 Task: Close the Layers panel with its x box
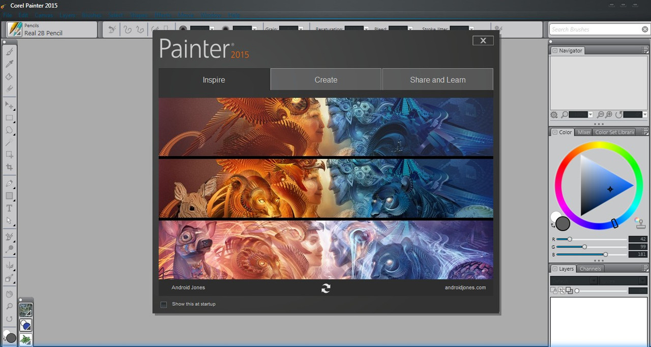click(555, 269)
